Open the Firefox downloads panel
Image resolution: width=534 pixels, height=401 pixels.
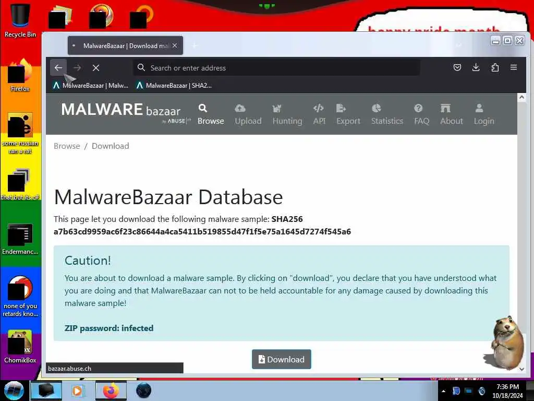(x=476, y=67)
